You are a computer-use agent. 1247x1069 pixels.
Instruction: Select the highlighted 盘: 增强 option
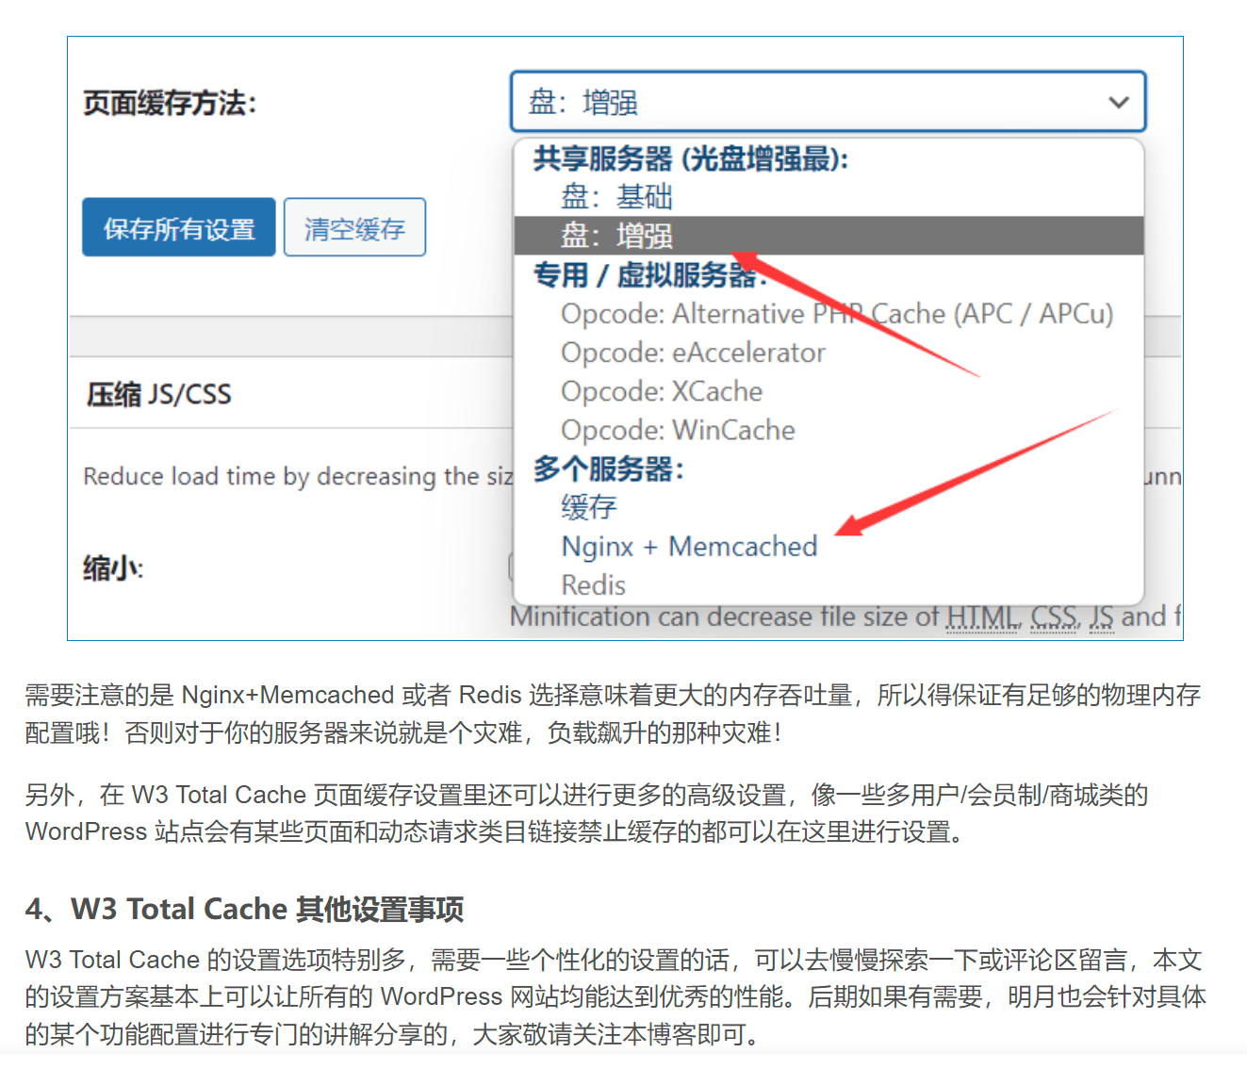click(x=829, y=236)
